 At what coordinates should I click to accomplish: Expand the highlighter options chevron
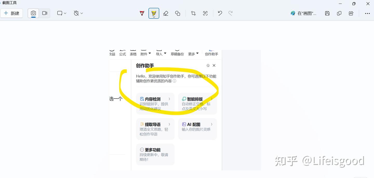[154, 17]
